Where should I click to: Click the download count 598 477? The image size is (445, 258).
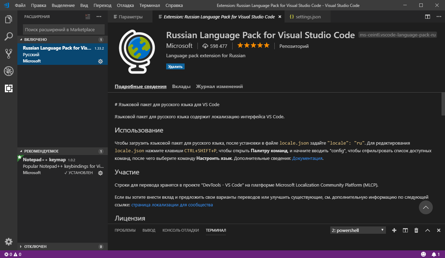[215, 46]
